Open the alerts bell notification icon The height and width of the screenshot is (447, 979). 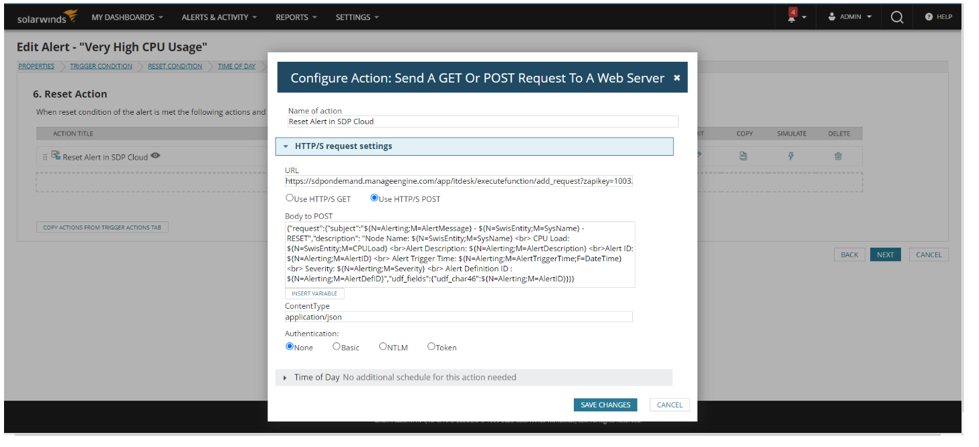tap(793, 16)
